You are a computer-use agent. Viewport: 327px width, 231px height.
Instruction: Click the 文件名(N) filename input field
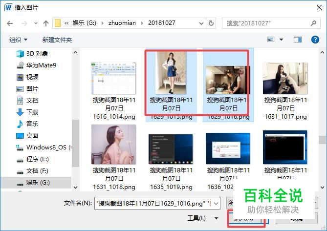tap(157, 203)
